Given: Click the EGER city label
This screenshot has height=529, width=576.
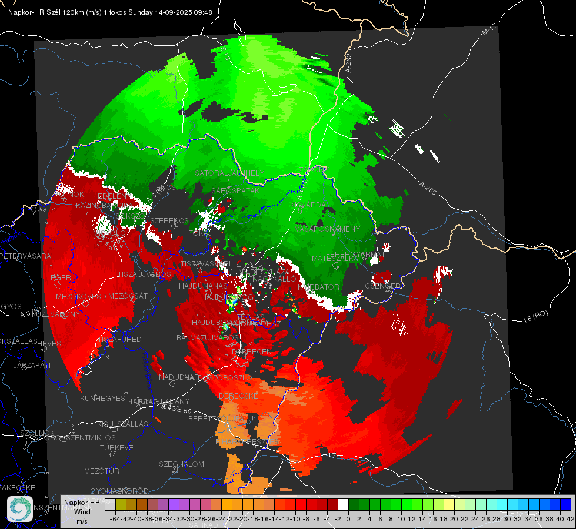Looking at the screenshot, I should (61, 277).
